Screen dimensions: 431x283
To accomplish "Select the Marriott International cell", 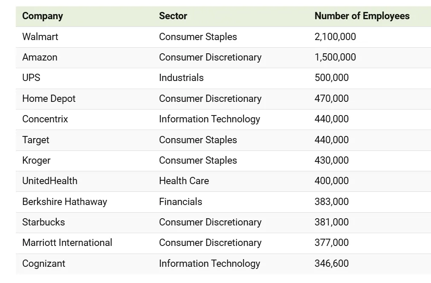I will tap(67, 243).
